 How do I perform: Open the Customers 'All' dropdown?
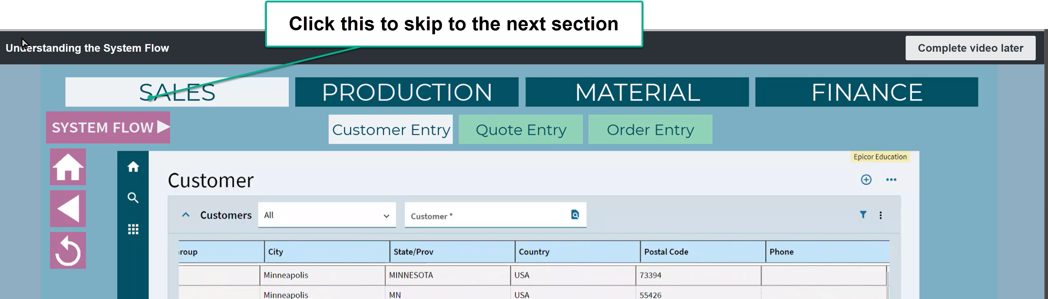[327, 215]
